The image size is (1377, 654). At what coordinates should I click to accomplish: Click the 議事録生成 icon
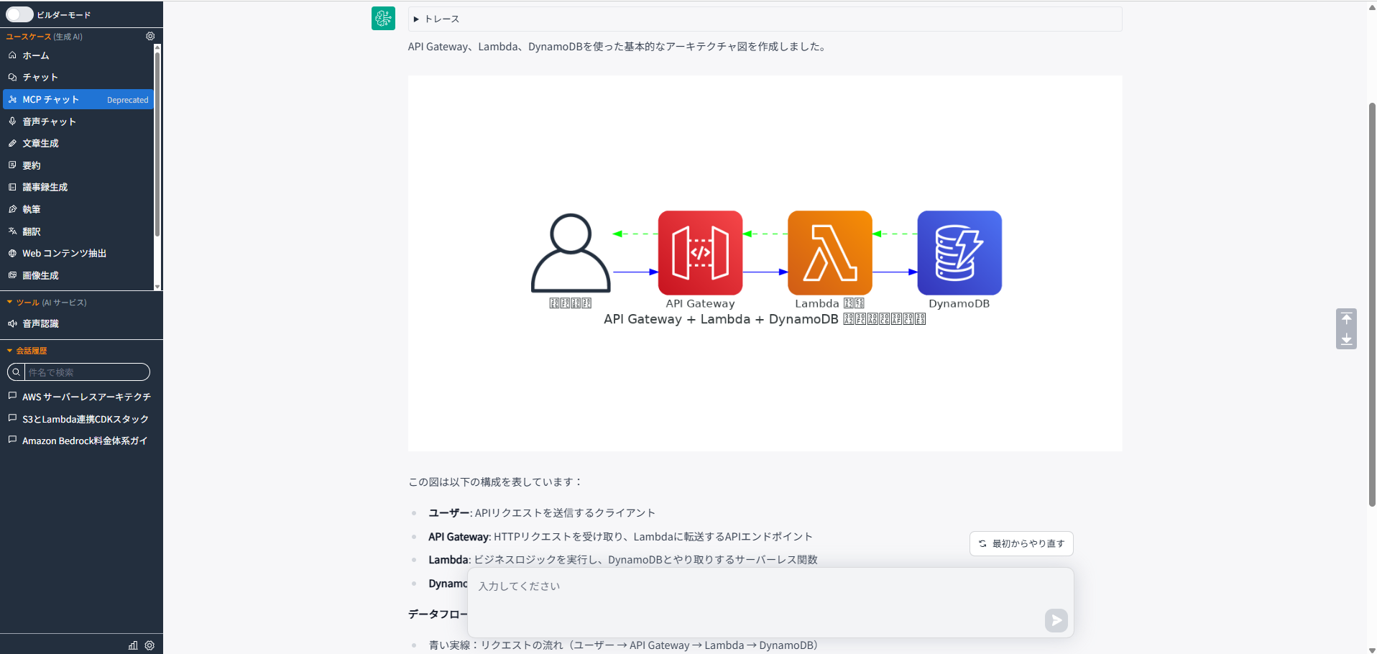tap(12, 187)
